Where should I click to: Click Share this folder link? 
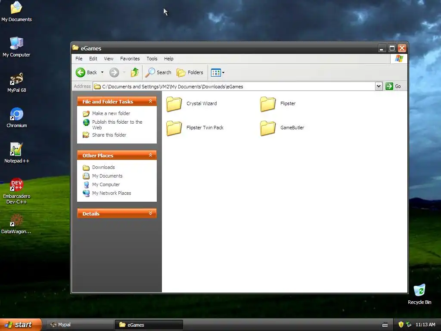[x=109, y=135]
